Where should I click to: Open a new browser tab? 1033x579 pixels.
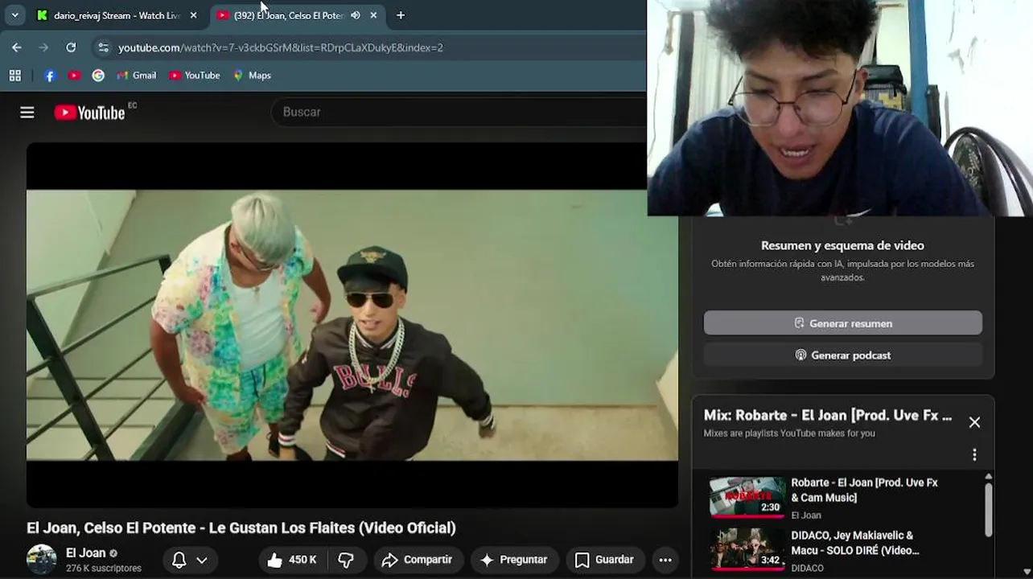401,15
